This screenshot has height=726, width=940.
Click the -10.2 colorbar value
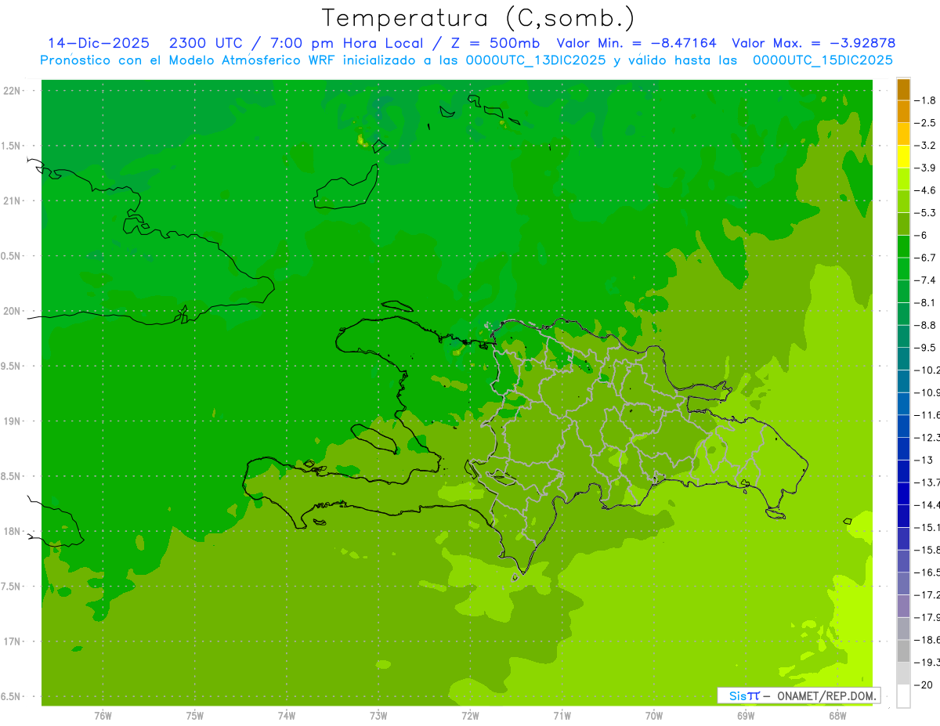coord(927,370)
